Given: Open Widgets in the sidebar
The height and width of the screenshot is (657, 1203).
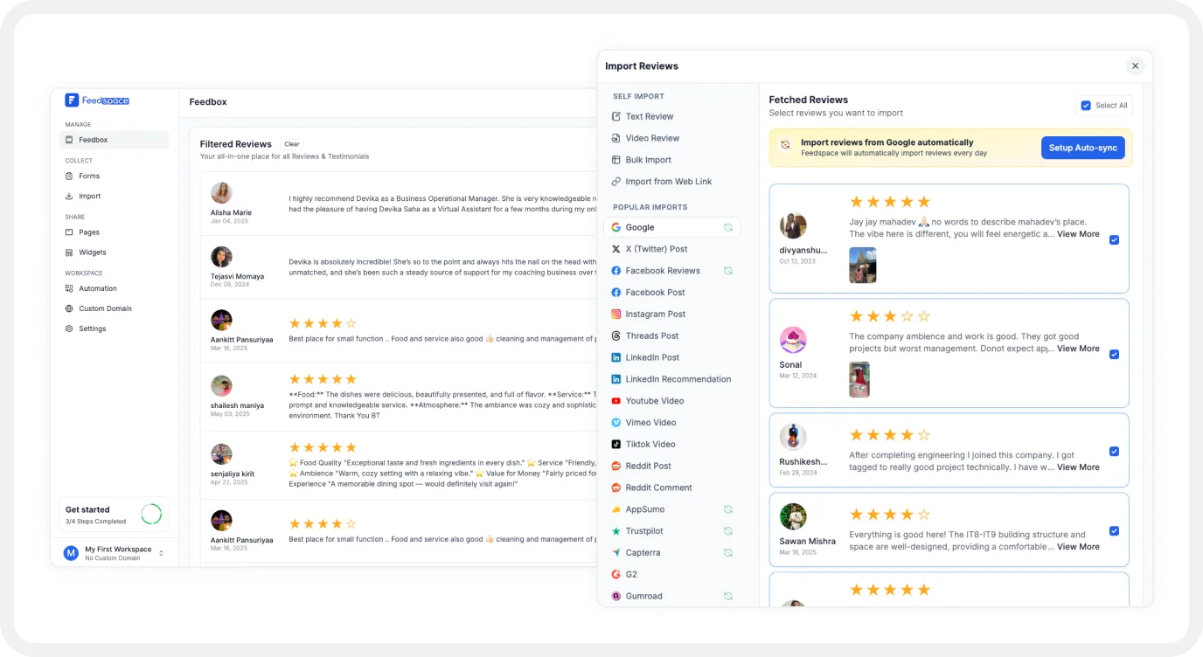Looking at the screenshot, I should coord(92,252).
